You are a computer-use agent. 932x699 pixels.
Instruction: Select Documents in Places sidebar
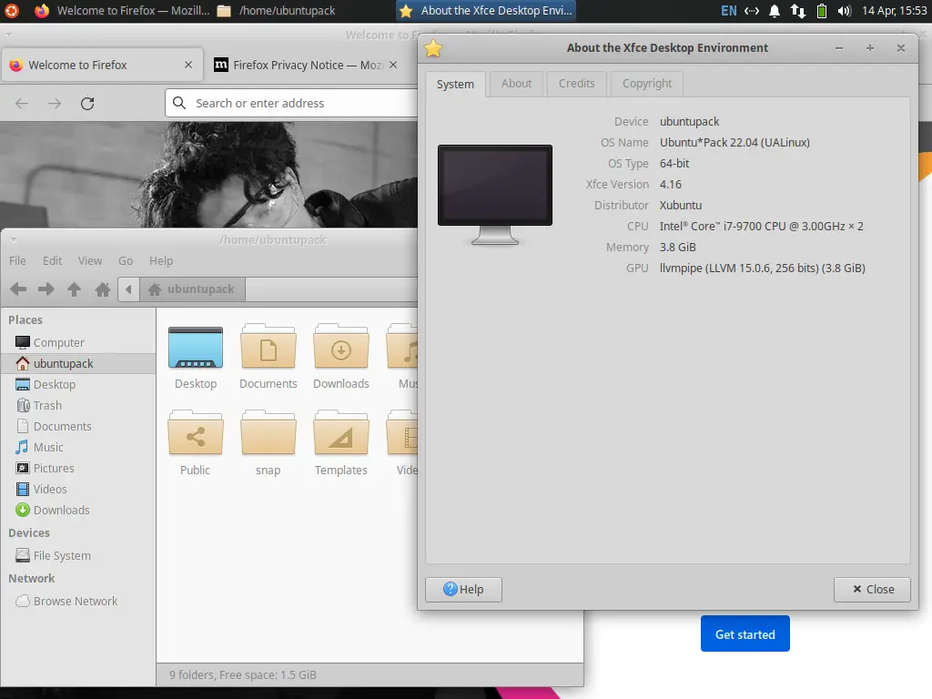[x=78, y=426]
